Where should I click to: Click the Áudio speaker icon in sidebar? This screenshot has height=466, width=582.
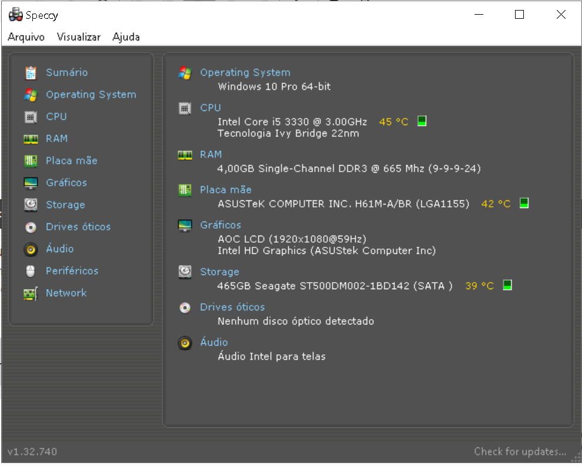coord(31,250)
